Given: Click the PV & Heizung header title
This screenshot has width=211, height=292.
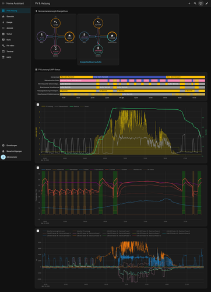Looking at the screenshot, I should pyautogui.click(x=43, y=4).
